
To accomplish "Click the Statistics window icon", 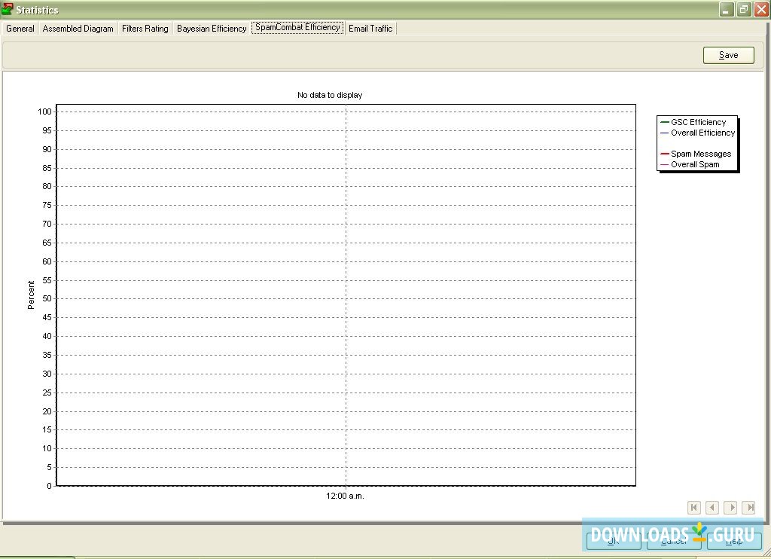I will (7, 9).
